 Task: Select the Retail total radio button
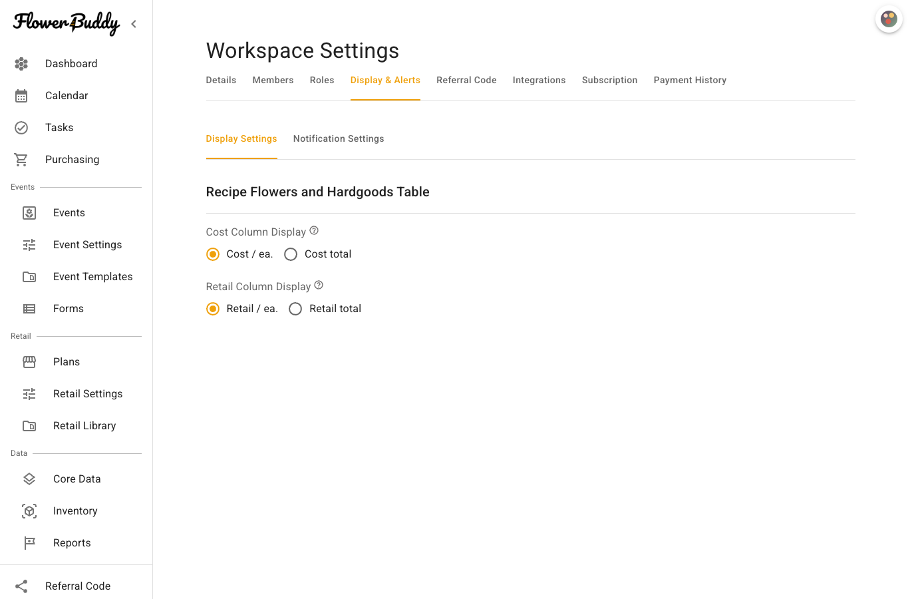tap(295, 309)
